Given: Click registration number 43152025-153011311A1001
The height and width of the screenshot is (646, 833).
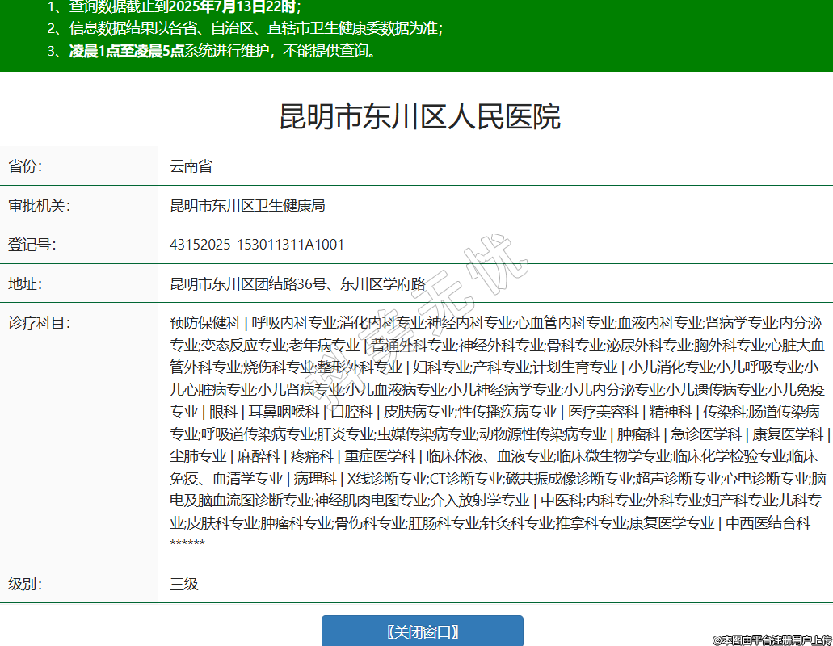Looking at the screenshot, I should (x=257, y=245).
